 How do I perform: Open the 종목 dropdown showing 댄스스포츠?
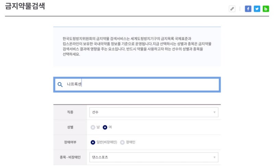pos(153,157)
